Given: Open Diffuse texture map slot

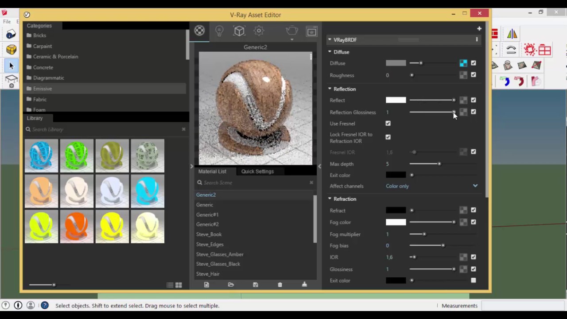Looking at the screenshot, I should (x=463, y=63).
